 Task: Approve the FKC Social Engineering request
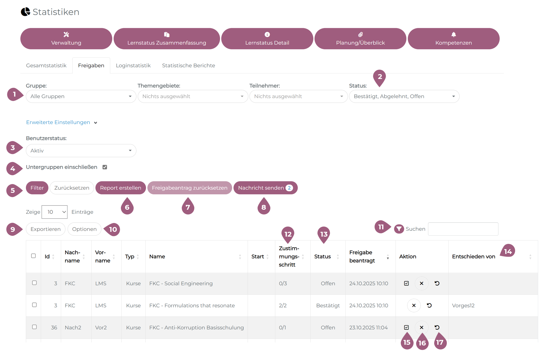tap(406, 283)
